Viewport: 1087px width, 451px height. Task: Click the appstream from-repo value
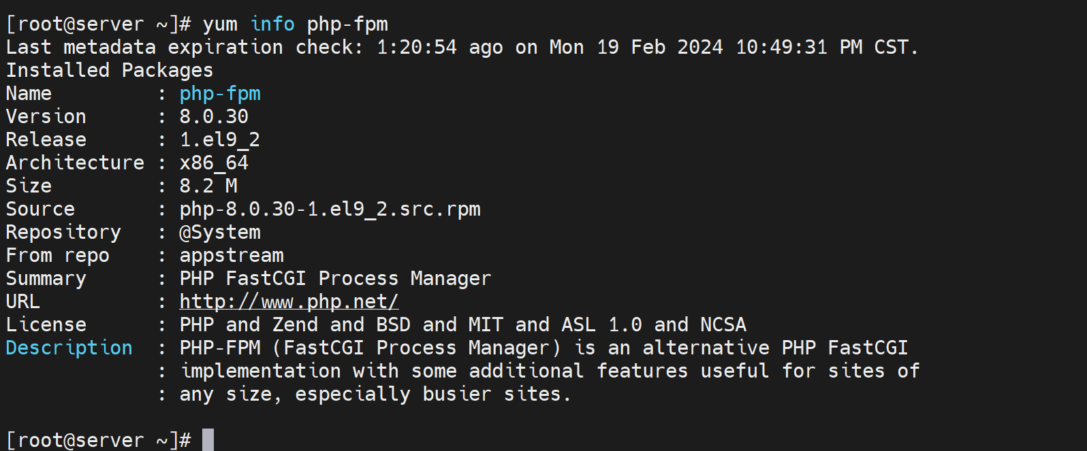[x=232, y=256]
